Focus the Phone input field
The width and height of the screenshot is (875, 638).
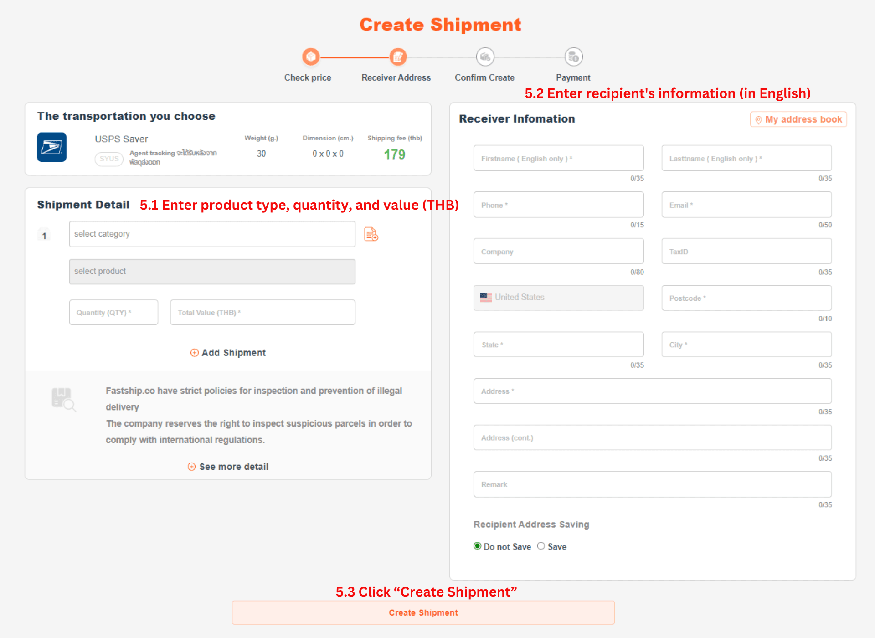point(559,205)
